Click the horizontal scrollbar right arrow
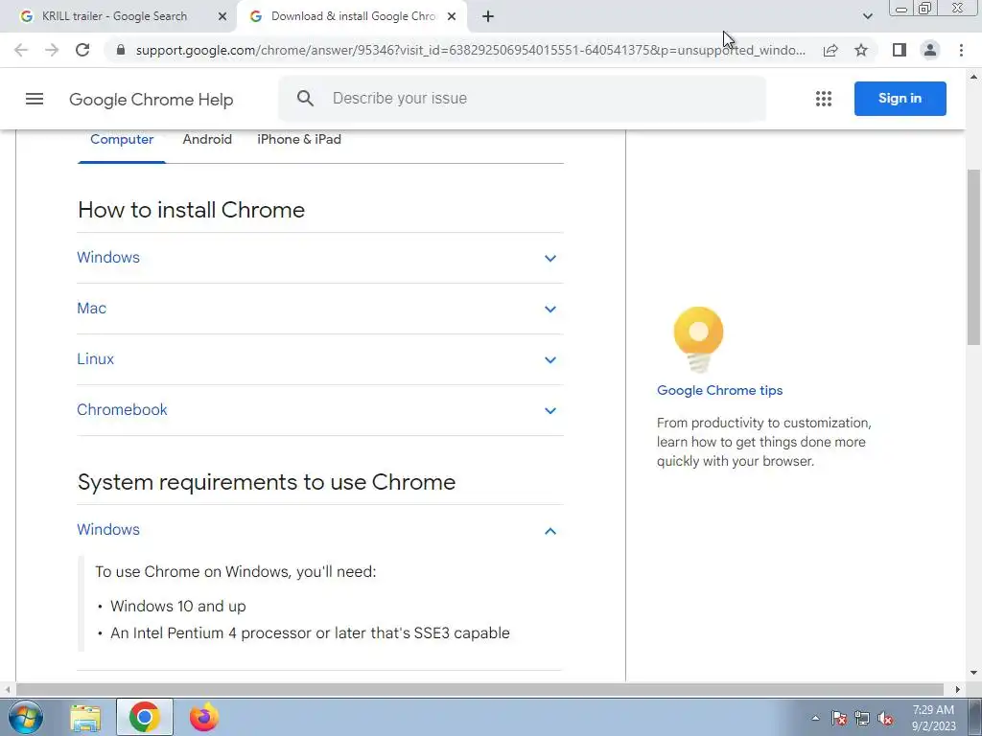 pyautogui.click(x=958, y=689)
